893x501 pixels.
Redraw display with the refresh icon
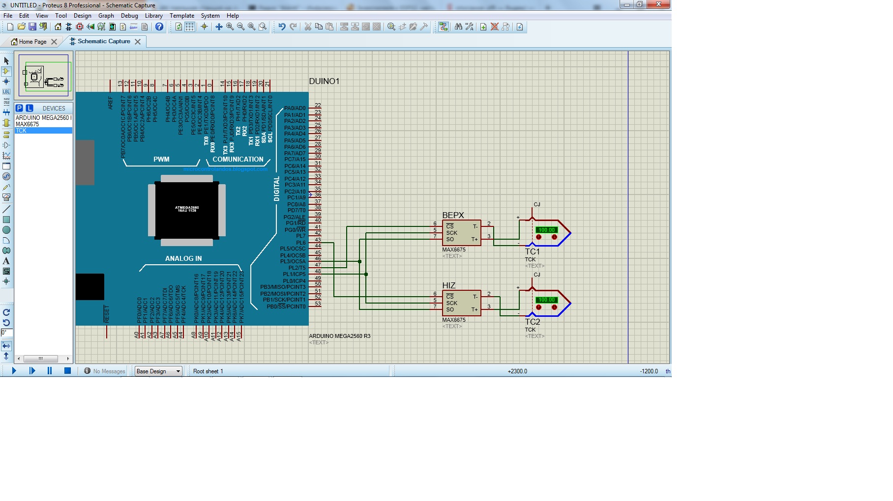(179, 27)
